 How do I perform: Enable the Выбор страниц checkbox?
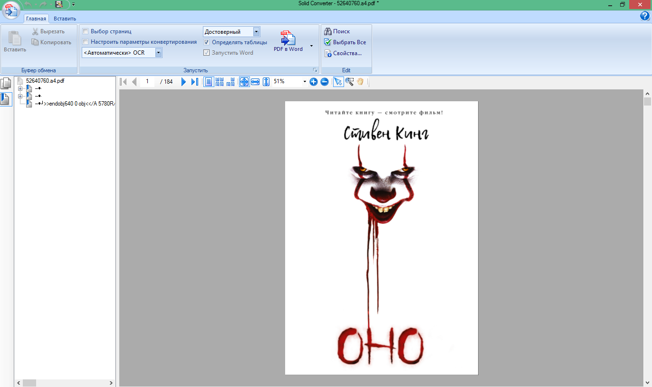click(86, 31)
